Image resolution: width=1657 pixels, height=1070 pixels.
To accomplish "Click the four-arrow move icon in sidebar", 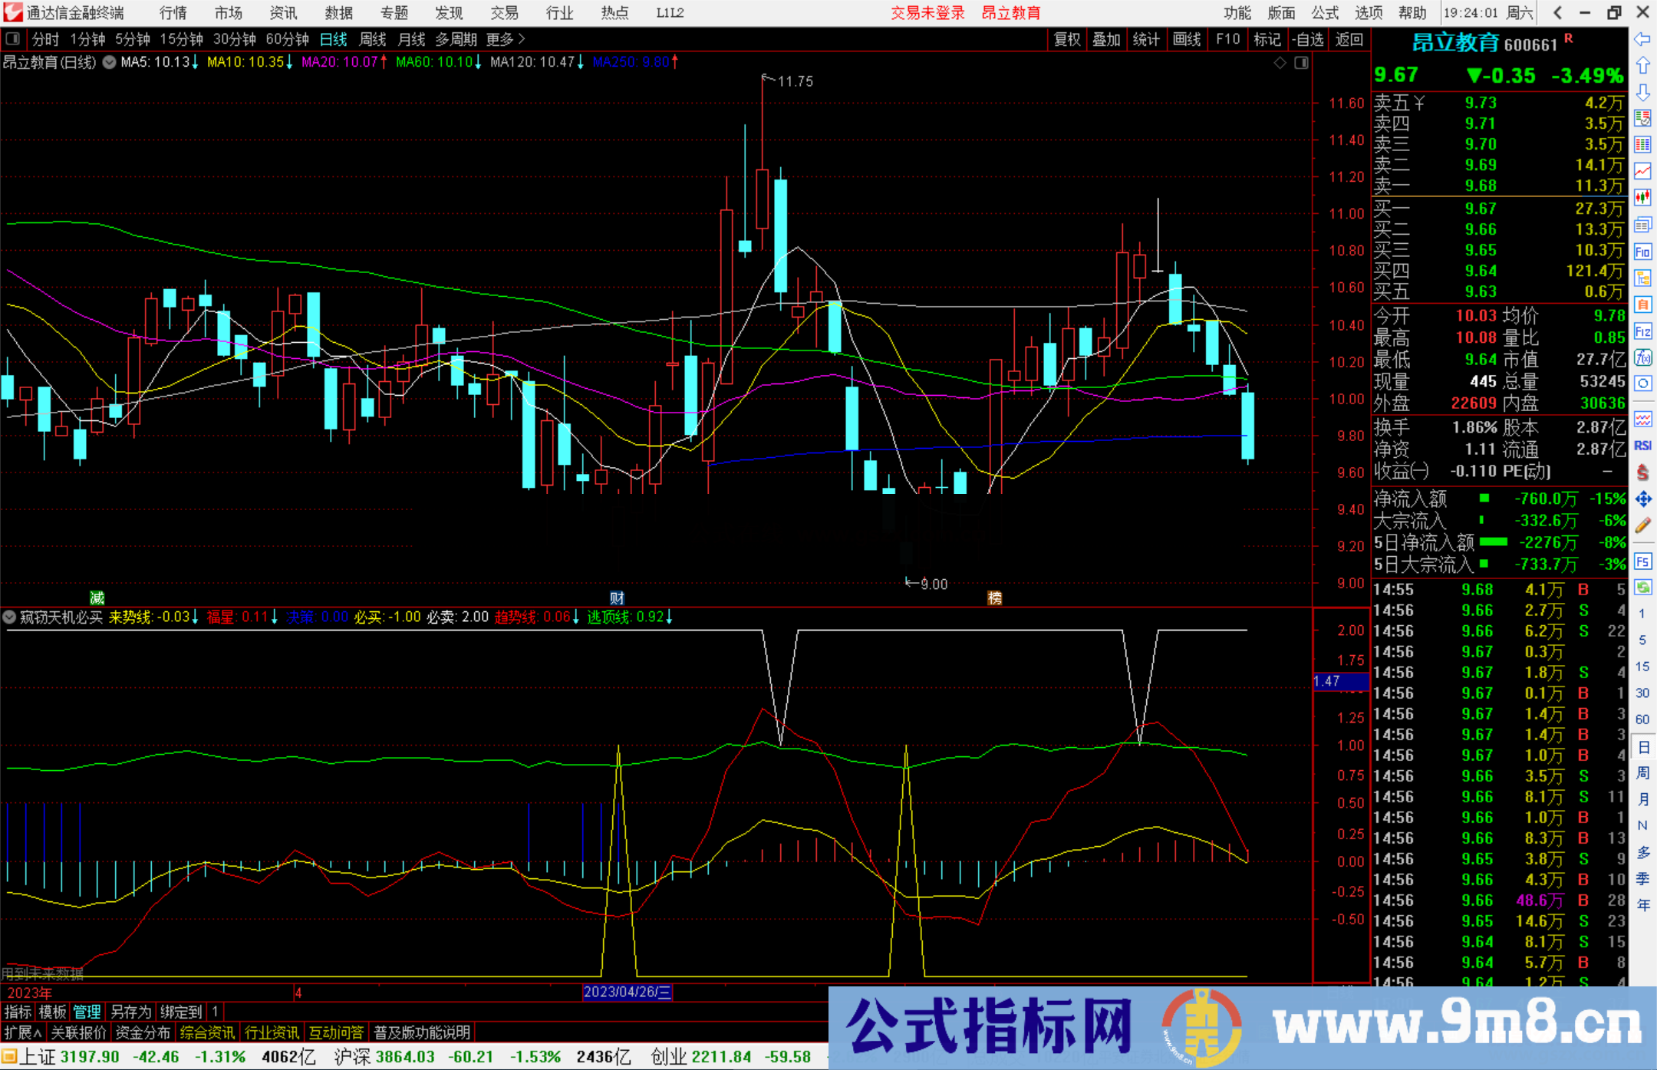I will (x=1643, y=499).
